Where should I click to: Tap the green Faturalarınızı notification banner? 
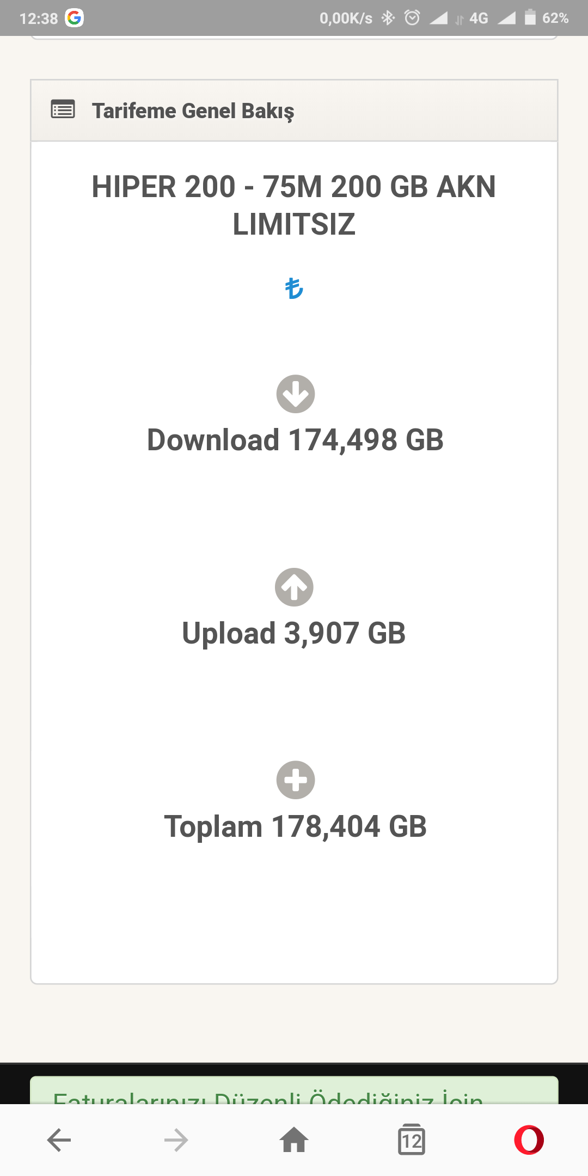click(294, 1090)
